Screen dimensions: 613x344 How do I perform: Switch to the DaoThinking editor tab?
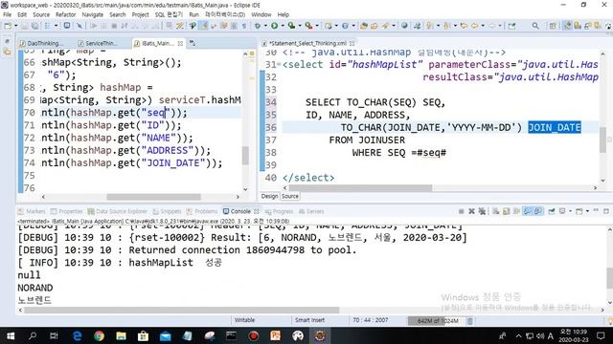pyautogui.click(x=42, y=43)
